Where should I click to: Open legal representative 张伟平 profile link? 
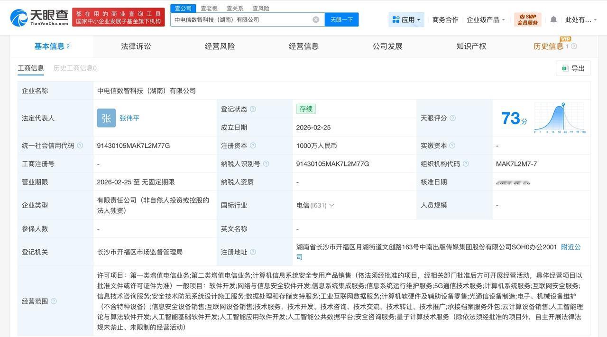(x=129, y=118)
